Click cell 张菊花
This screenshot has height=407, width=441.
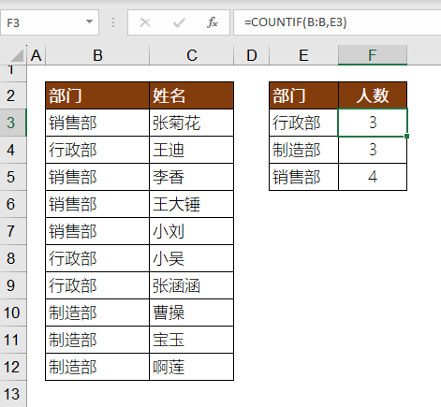tap(192, 123)
